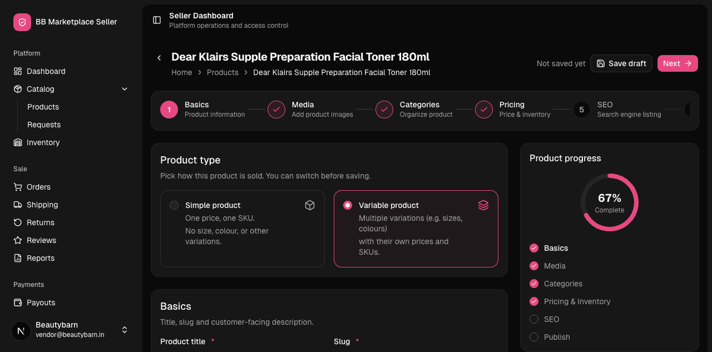Click the Categories step checkmark circle
This screenshot has height=352, width=712.
coord(384,110)
